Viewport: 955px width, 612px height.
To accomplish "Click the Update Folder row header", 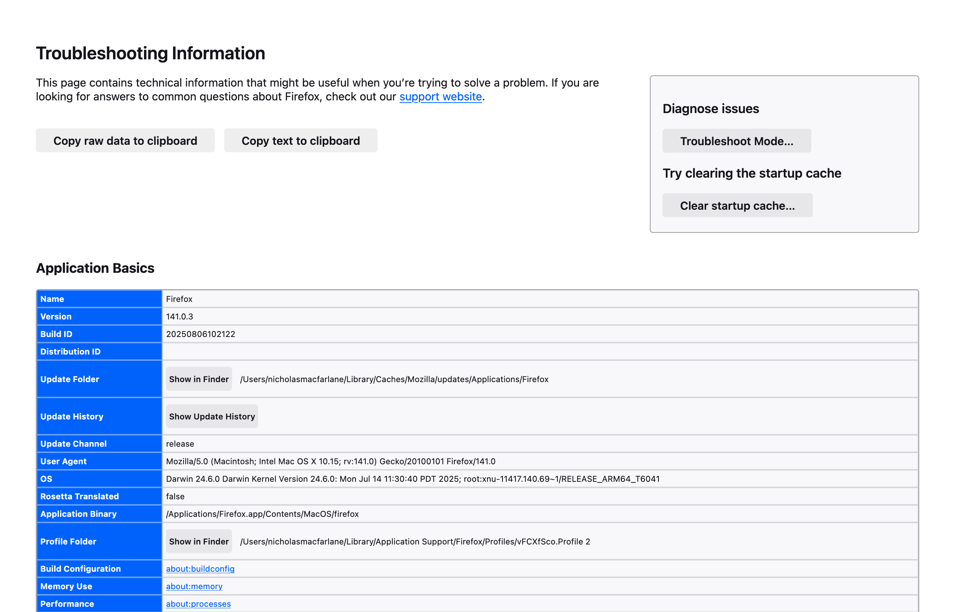I will pyautogui.click(x=99, y=379).
